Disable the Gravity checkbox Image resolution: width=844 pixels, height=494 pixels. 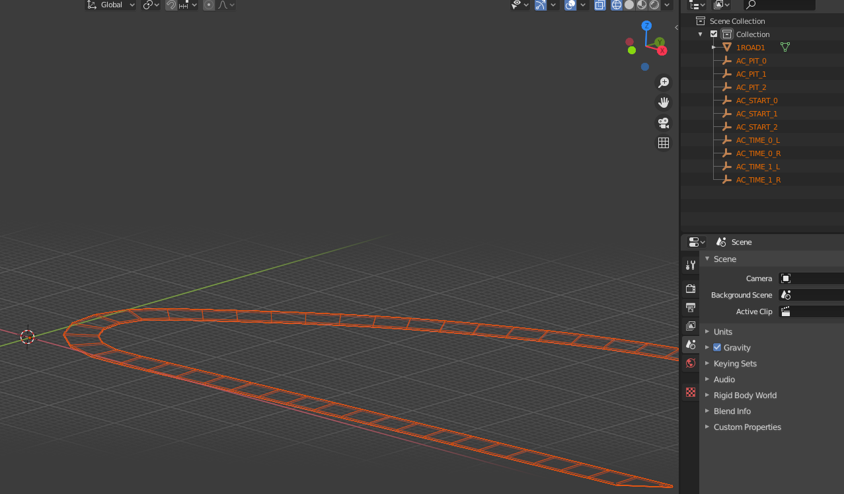pyautogui.click(x=717, y=348)
